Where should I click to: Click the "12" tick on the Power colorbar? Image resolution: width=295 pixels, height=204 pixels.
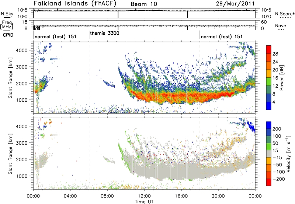[x=275, y=86]
